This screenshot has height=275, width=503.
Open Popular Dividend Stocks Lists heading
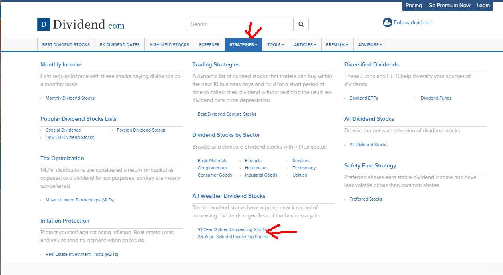pyautogui.click(x=78, y=119)
